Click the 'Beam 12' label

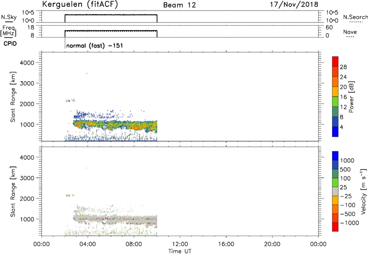tap(179, 5)
